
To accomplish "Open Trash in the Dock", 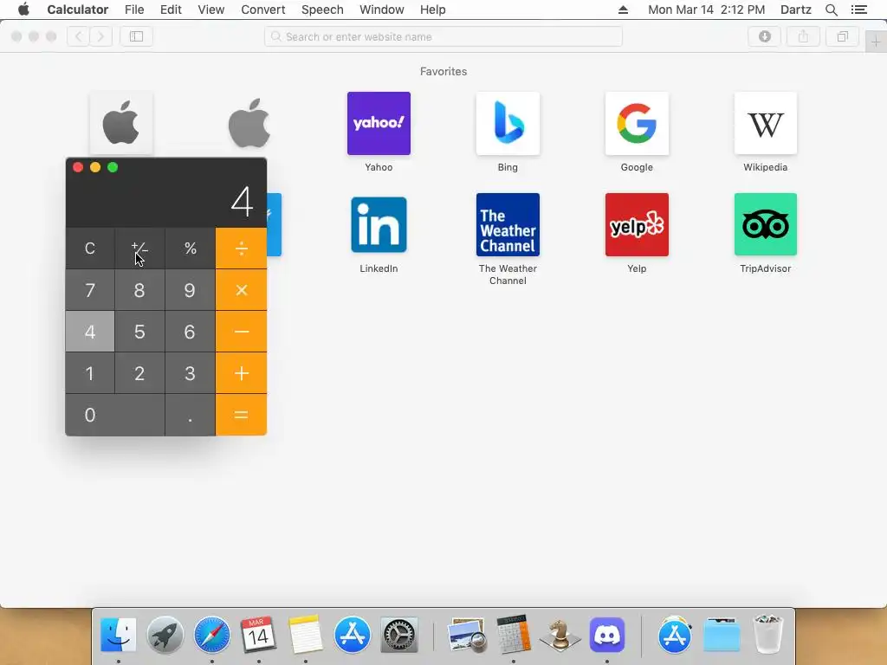I will pyautogui.click(x=767, y=634).
